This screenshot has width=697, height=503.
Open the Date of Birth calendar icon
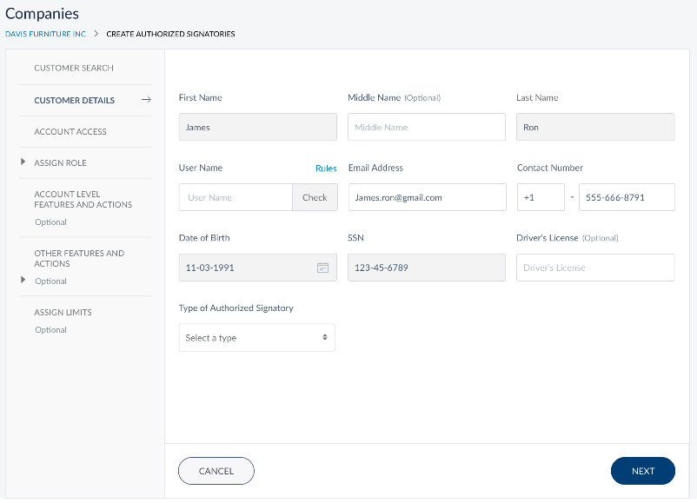(x=322, y=268)
